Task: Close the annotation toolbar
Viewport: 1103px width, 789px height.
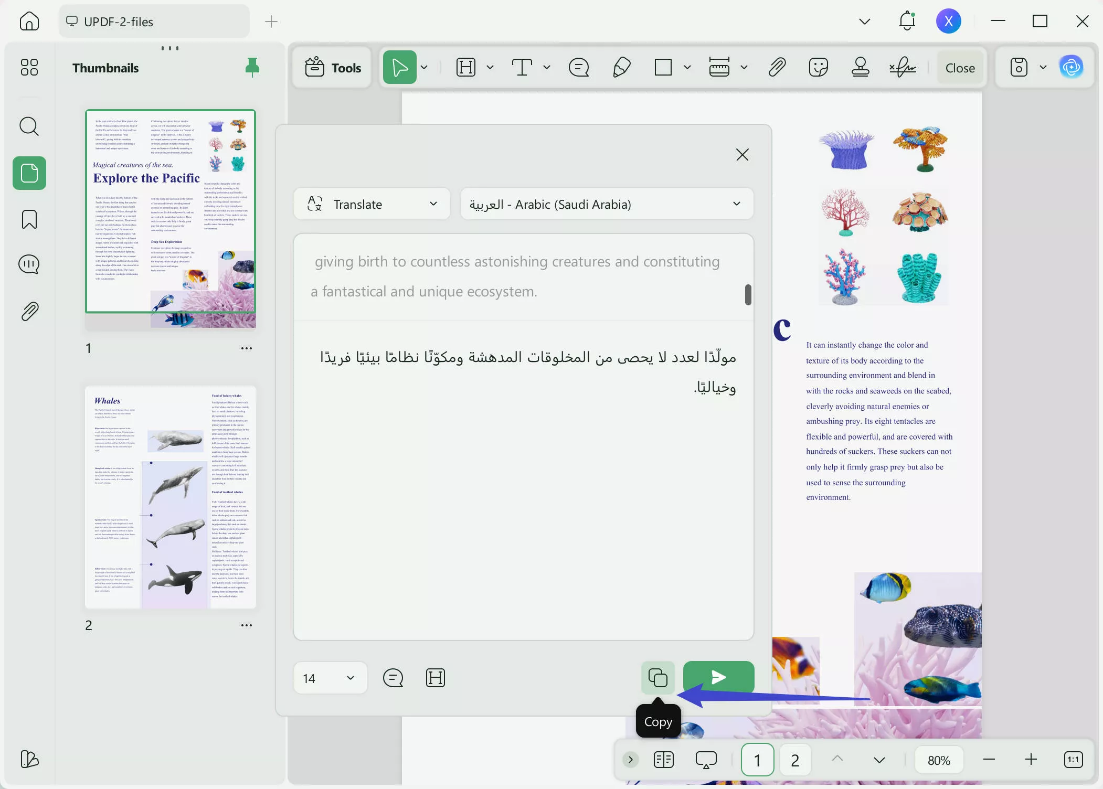Action: 960,67
